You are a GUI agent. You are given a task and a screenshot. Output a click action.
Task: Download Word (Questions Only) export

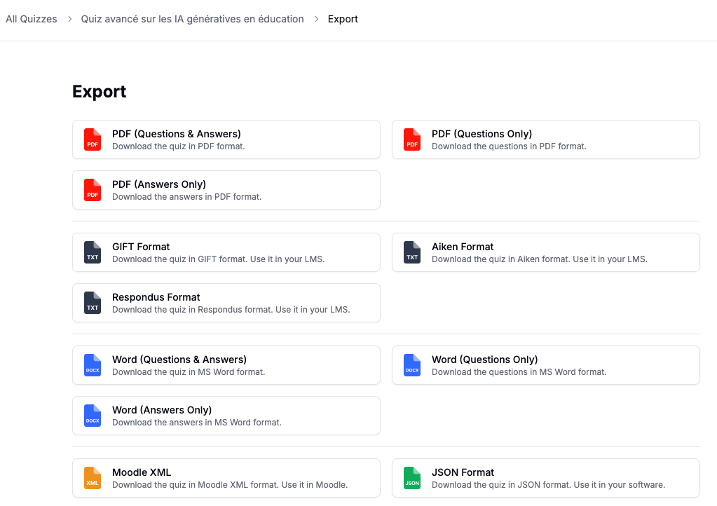pos(545,365)
